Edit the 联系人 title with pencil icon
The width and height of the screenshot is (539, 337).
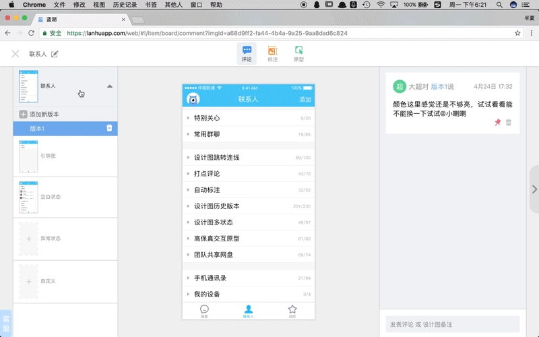55,54
